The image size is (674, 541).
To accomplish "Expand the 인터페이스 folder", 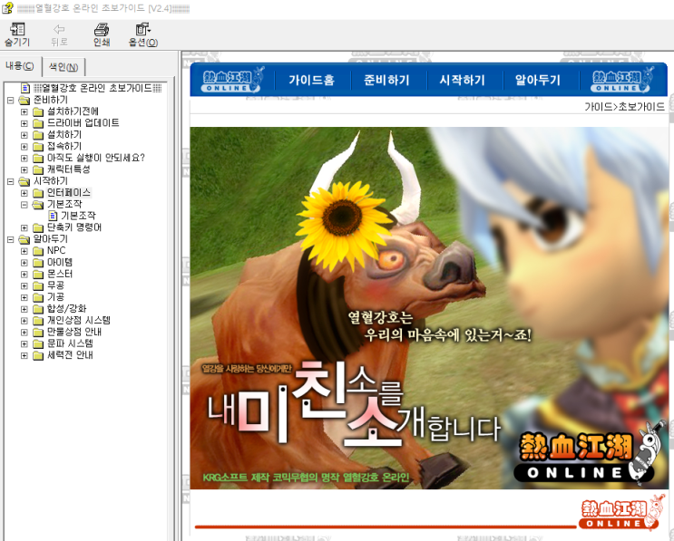I will click(x=24, y=193).
